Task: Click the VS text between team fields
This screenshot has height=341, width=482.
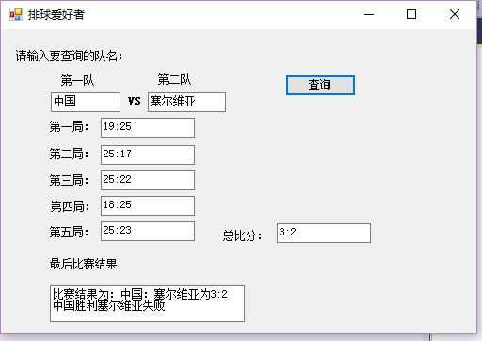Action: pos(135,101)
